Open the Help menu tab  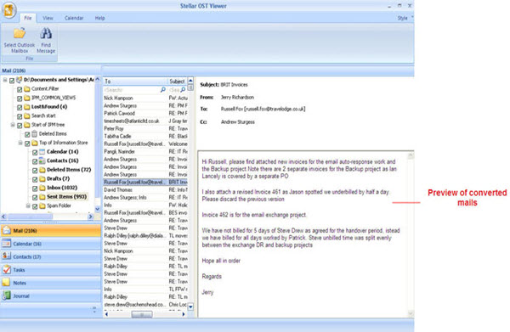click(x=99, y=18)
